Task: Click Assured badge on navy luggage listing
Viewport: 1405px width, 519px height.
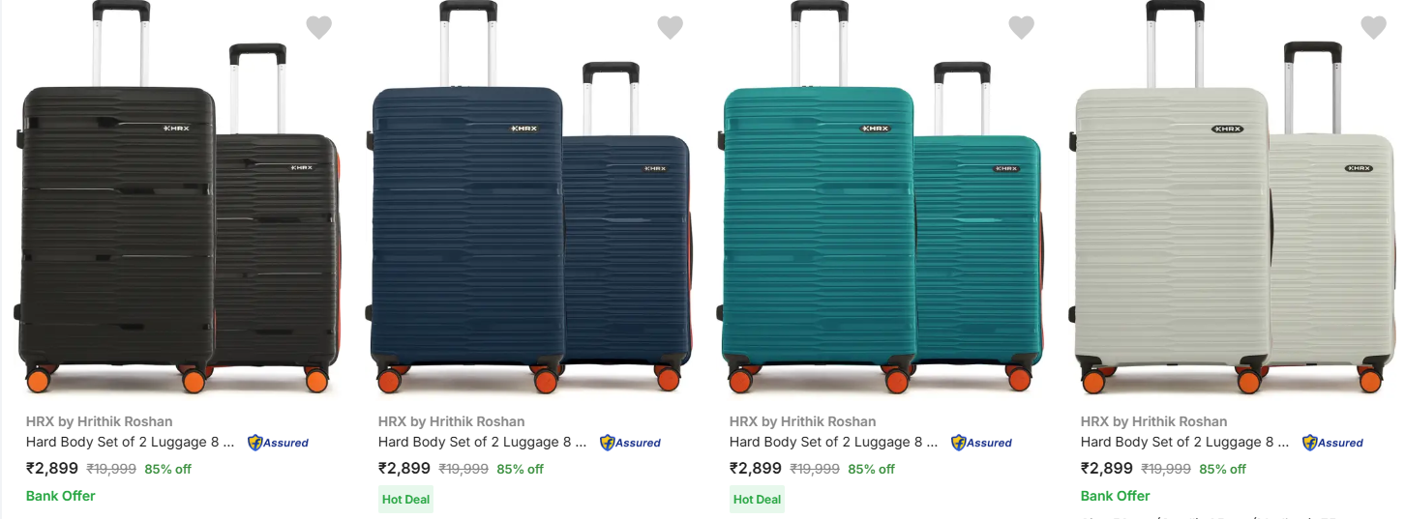Action: pyautogui.click(x=631, y=443)
